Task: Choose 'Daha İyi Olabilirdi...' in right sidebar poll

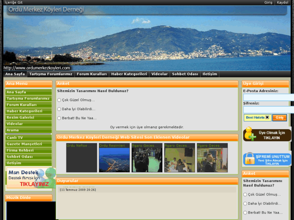Action: click(245, 203)
